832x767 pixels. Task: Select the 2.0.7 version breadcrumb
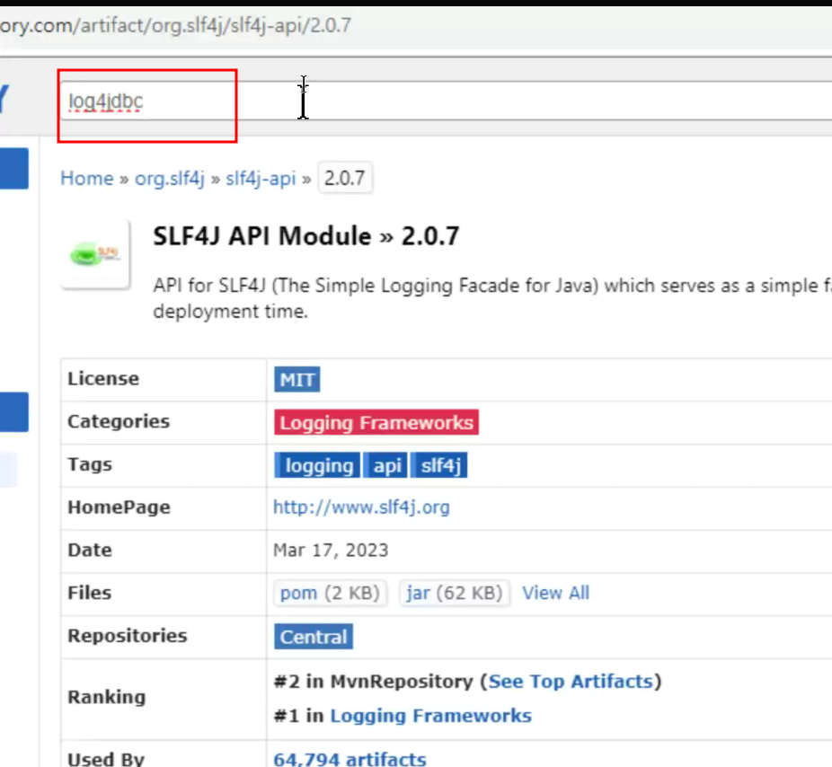click(345, 178)
